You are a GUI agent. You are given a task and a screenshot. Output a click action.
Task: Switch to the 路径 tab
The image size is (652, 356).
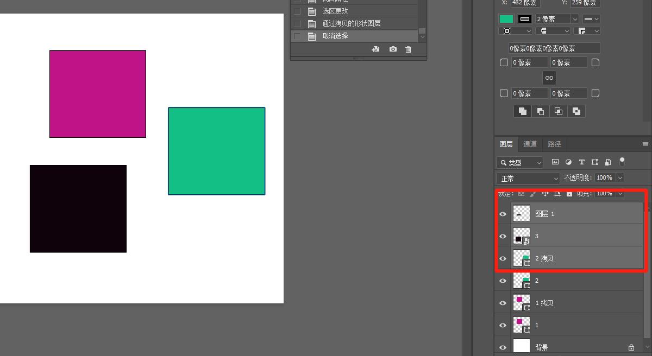[554, 144]
